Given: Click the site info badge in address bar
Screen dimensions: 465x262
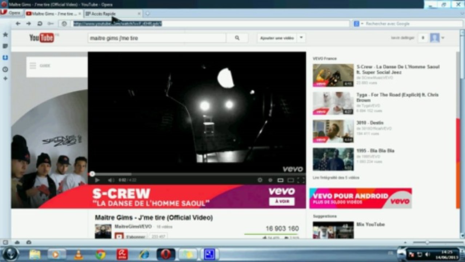Looking at the screenshot, I should tap(64, 24).
